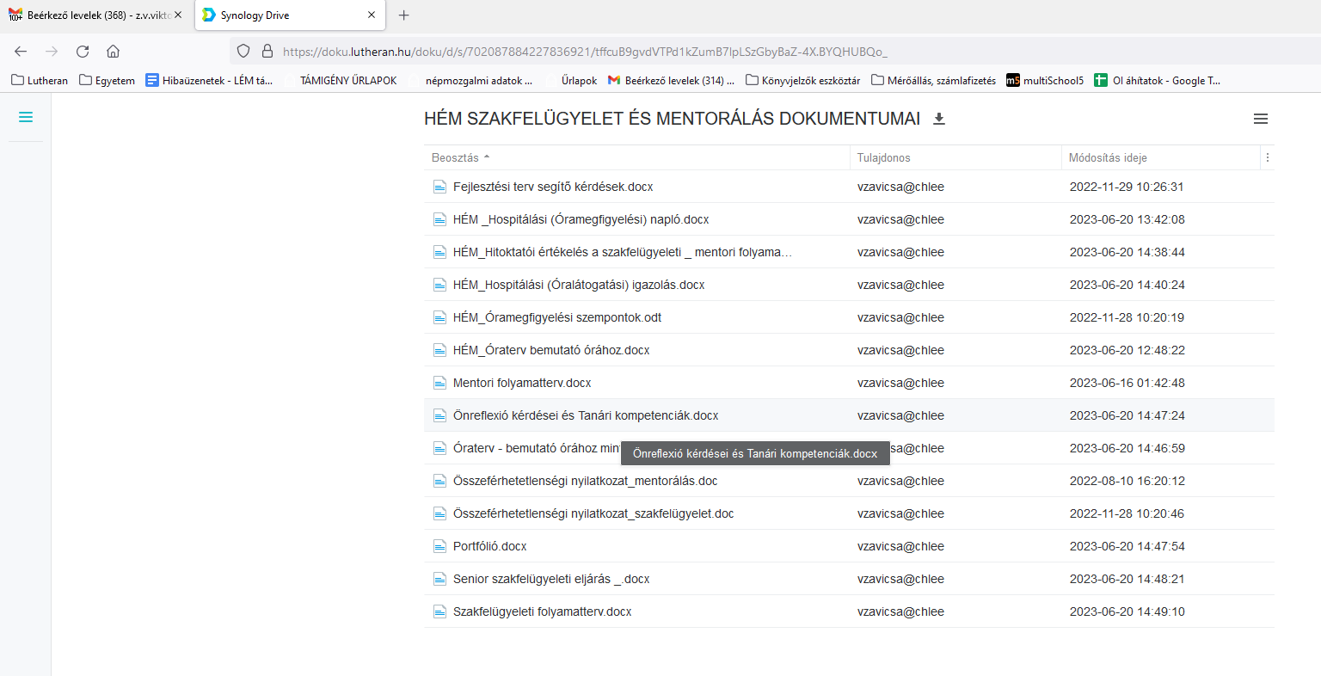
Task: Open the multiSchool5 bookmark
Action: click(x=1046, y=80)
